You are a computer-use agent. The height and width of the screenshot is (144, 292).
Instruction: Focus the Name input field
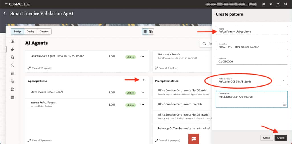pos(252,30)
